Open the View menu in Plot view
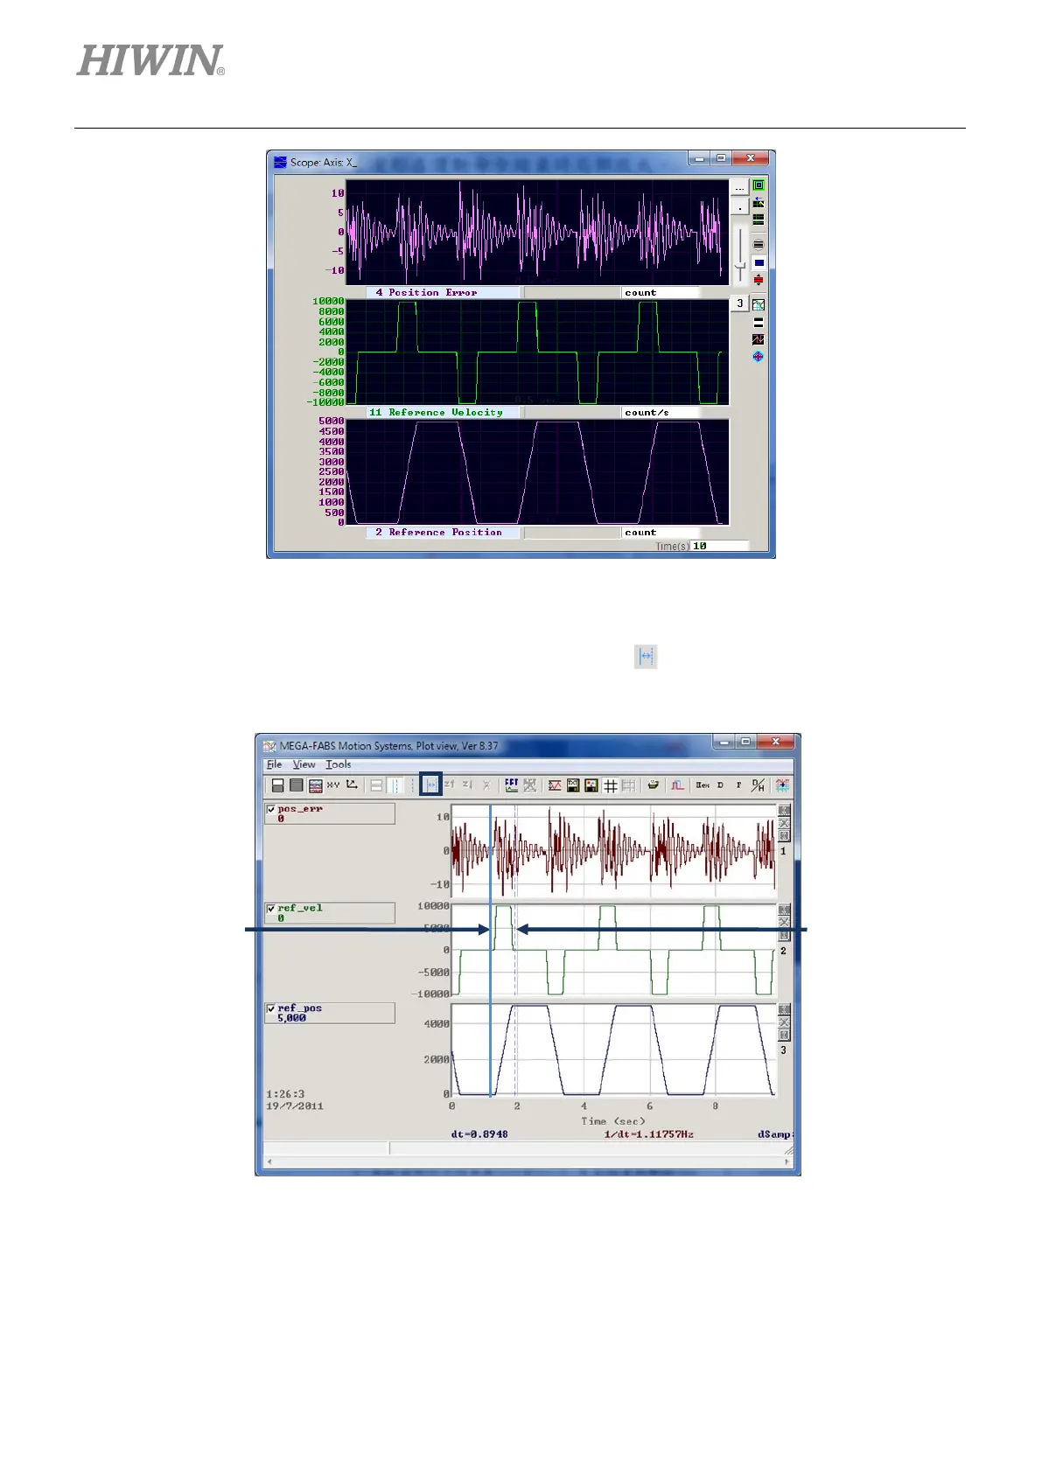1042x1472 pixels. tap(304, 764)
